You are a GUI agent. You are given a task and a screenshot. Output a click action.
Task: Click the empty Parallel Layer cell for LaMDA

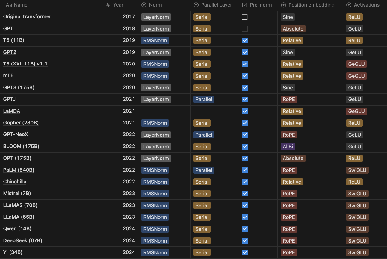click(x=214, y=111)
